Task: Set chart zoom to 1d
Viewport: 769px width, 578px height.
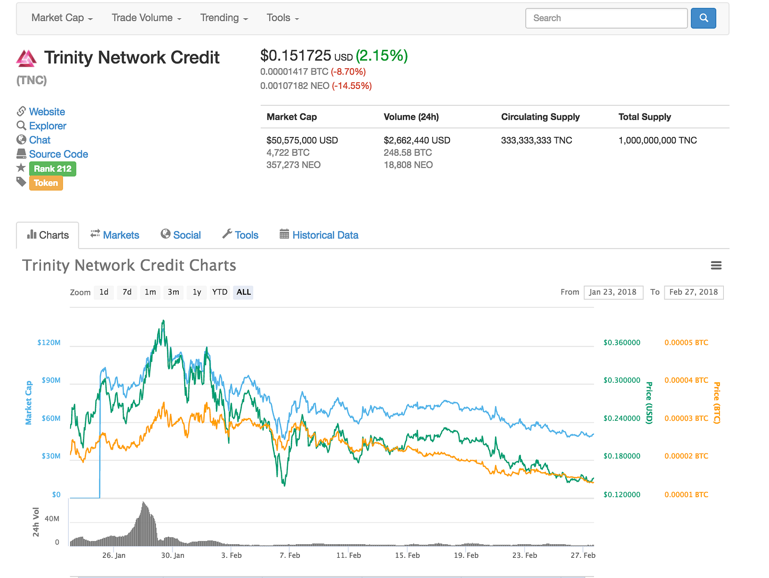Action: (104, 292)
